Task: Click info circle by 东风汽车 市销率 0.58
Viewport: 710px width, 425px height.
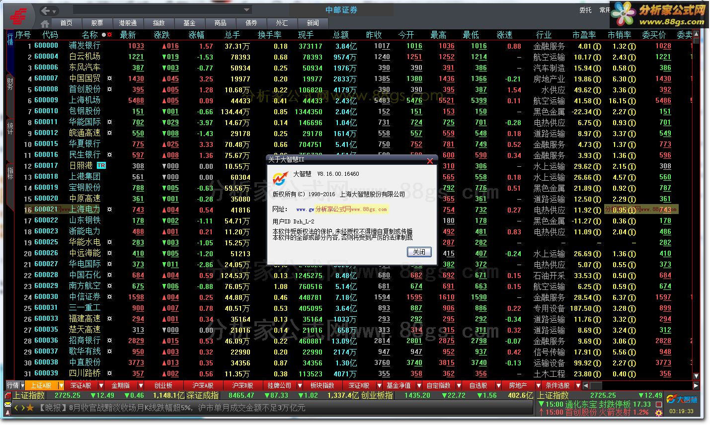Action: pos(631,68)
